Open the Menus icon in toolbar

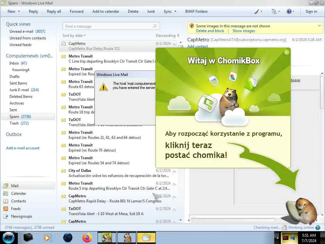[x=274, y=11]
